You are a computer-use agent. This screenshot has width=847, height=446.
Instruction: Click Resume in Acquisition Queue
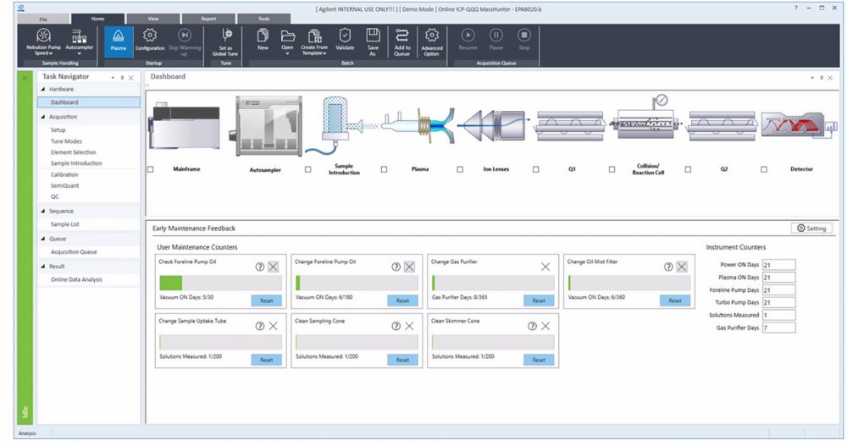[468, 40]
